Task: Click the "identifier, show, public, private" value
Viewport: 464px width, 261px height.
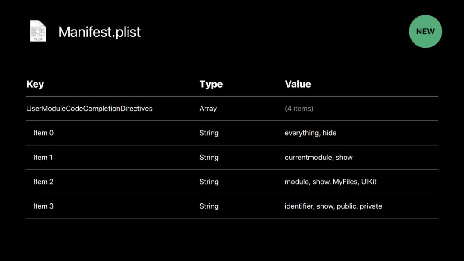Action: click(333, 206)
